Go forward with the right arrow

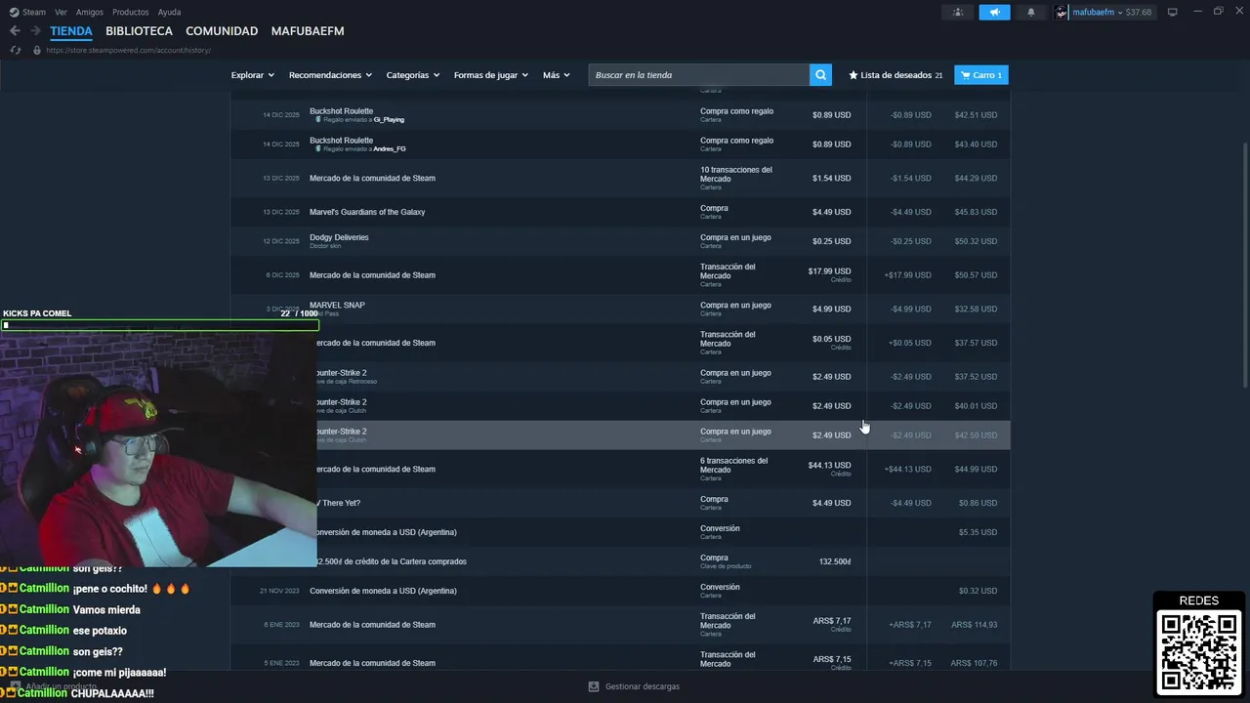(x=35, y=31)
